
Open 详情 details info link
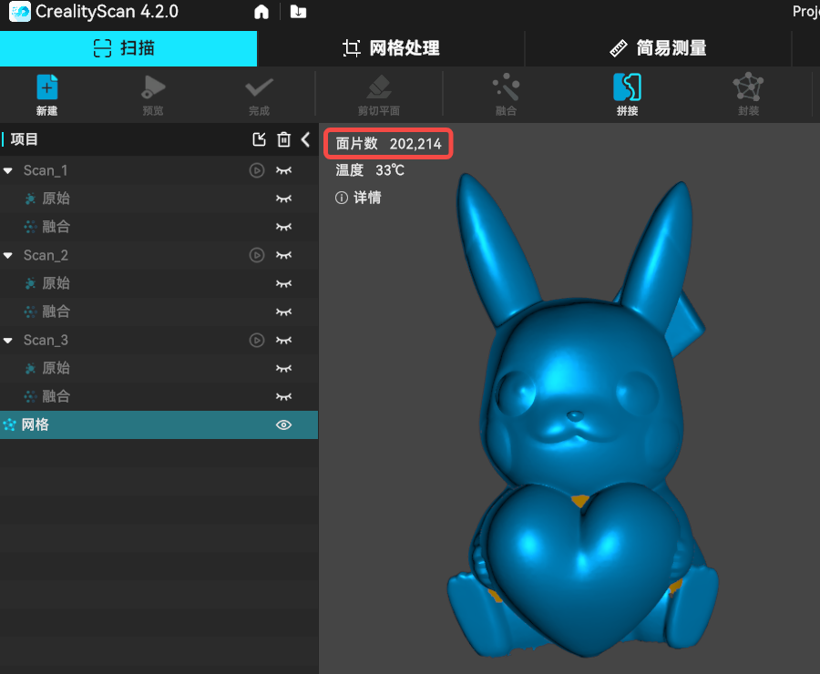pyautogui.click(x=359, y=198)
